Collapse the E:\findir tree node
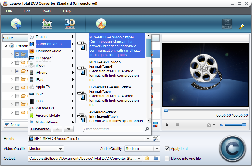 point(6,46)
